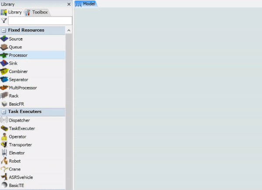Collapse the Fixed Resources group

(x=4, y=31)
